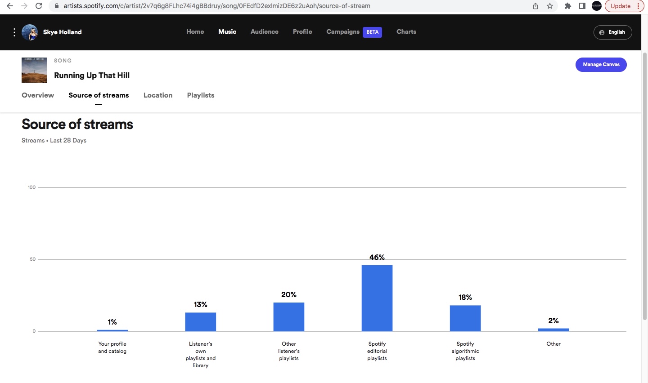This screenshot has width=648, height=383.
Task: Bookmark page with the star icon
Action: (x=550, y=6)
